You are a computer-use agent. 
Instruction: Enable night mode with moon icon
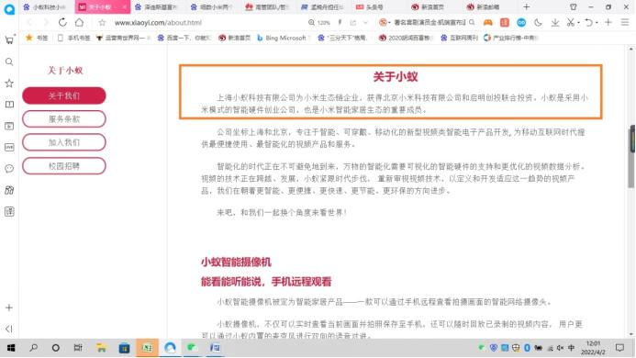[538, 23]
